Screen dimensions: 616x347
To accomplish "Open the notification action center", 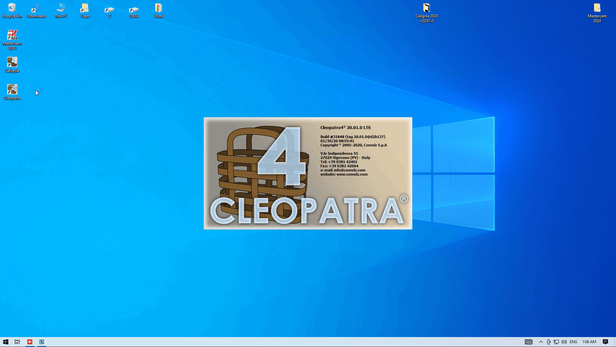I will (x=605, y=342).
